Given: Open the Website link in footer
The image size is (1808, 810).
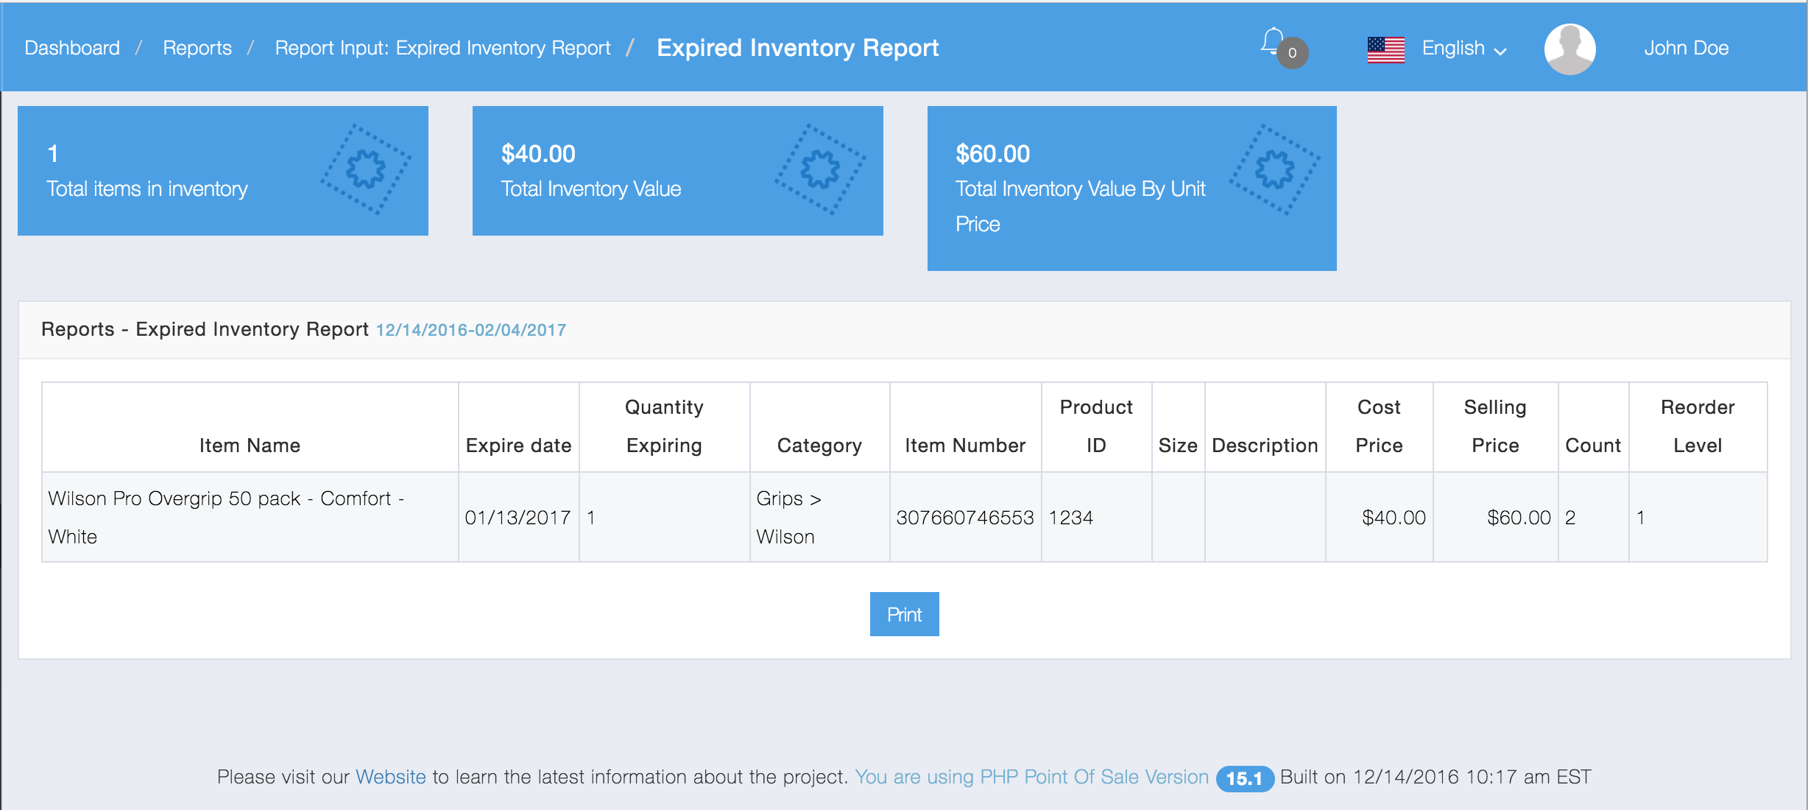Looking at the screenshot, I should tap(390, 777).
